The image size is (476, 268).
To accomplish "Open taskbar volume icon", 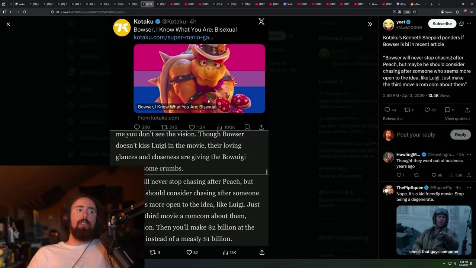I will (x=454, y=264).
